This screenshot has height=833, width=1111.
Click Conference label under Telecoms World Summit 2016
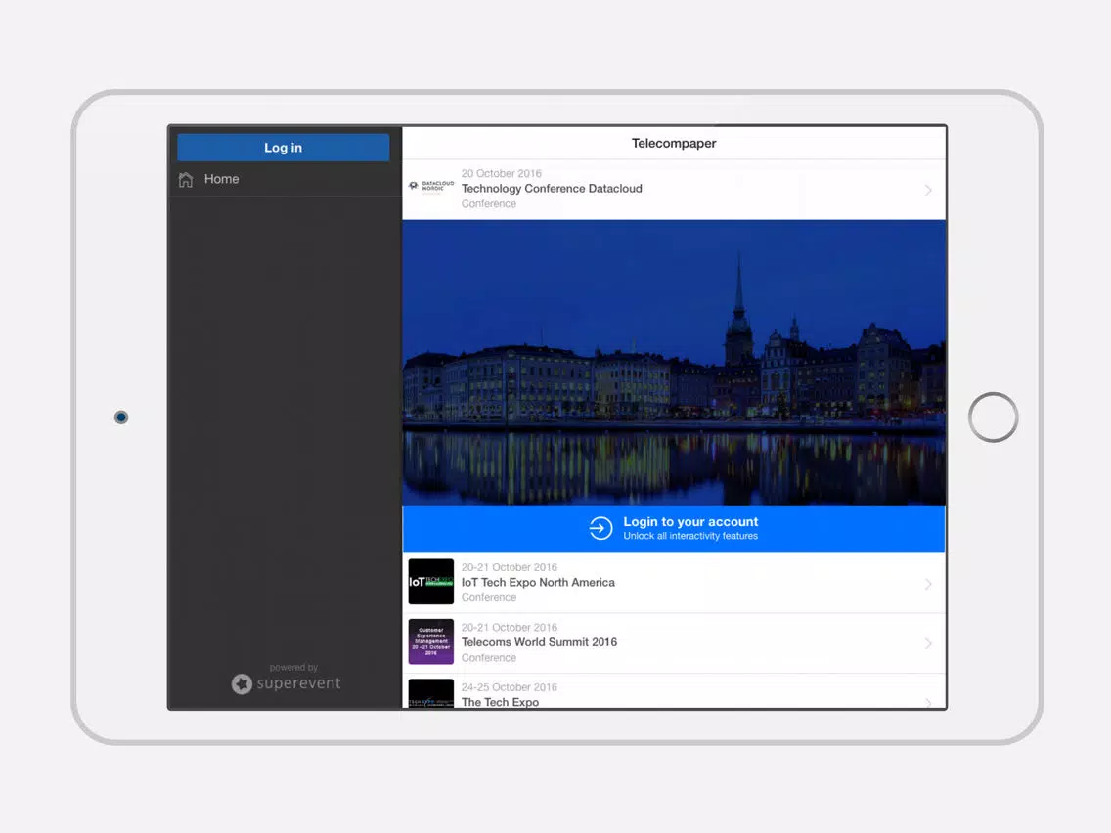(489, 658)
